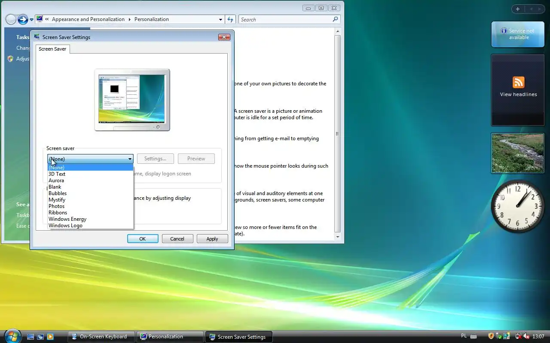Click View headlines in the feed gadget
Viewport: 550px width, 343px height.
(x=518, y=94)
